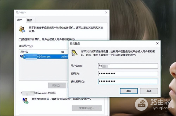This screenshot has height=116, width=176.
Task: Click the account icon in the user list row
Action: tap(21, 57)
